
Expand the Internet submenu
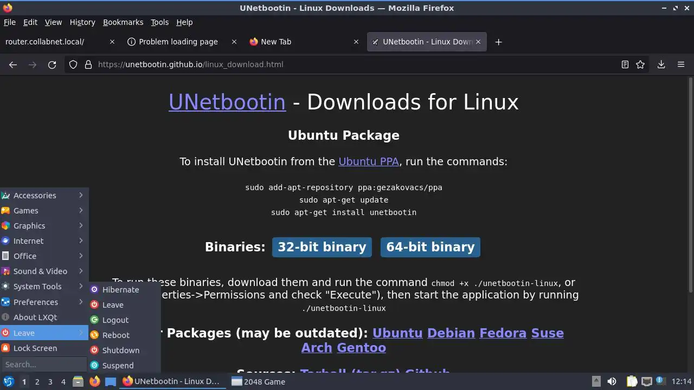pyautogui.click(x=44, y=241)
